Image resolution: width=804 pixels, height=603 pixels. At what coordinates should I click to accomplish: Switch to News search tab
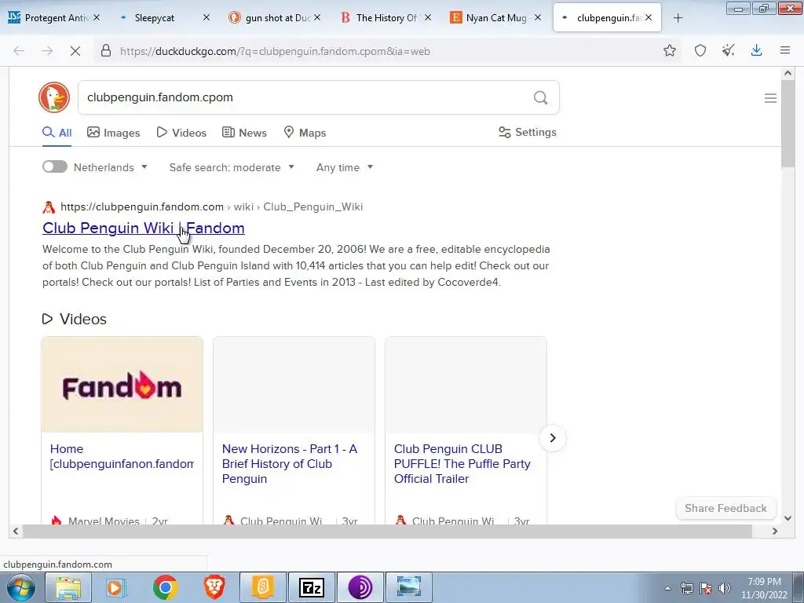point(245,133)
